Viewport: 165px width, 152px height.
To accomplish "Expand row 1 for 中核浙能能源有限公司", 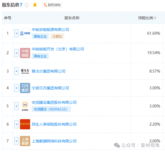I will (16, 33).
